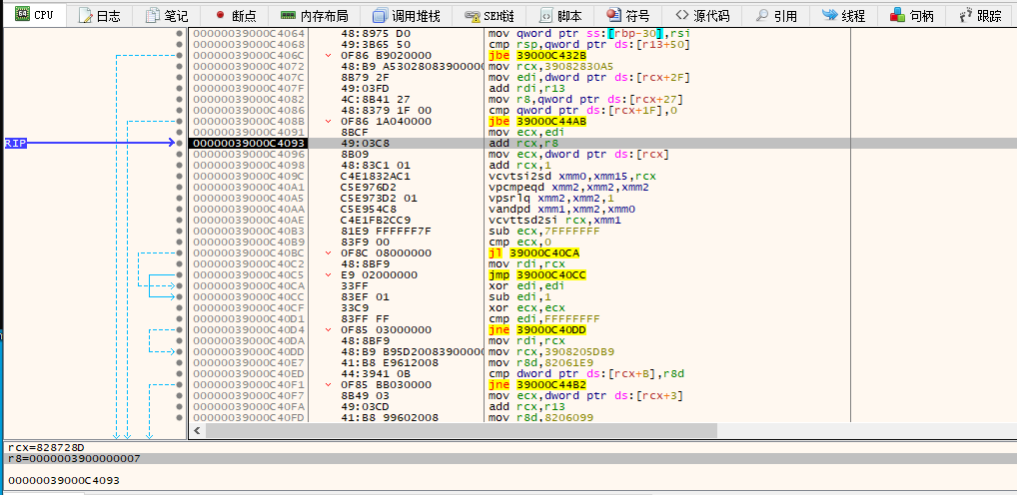Screen dimensions: 1017x495
Task: Open the 笔记 notes tab
Action: [x=167, y=16]
